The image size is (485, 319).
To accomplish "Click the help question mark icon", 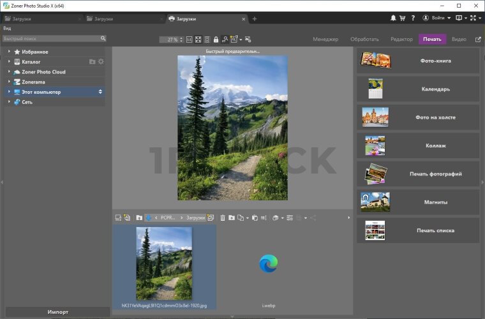I will point(413,19).
